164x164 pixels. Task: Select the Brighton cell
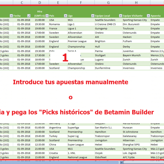point(108,41)
